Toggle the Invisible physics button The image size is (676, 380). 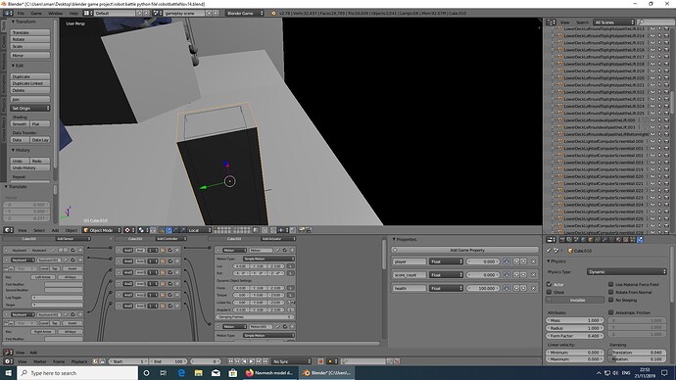pyautogui.click(x=575, y=300)
